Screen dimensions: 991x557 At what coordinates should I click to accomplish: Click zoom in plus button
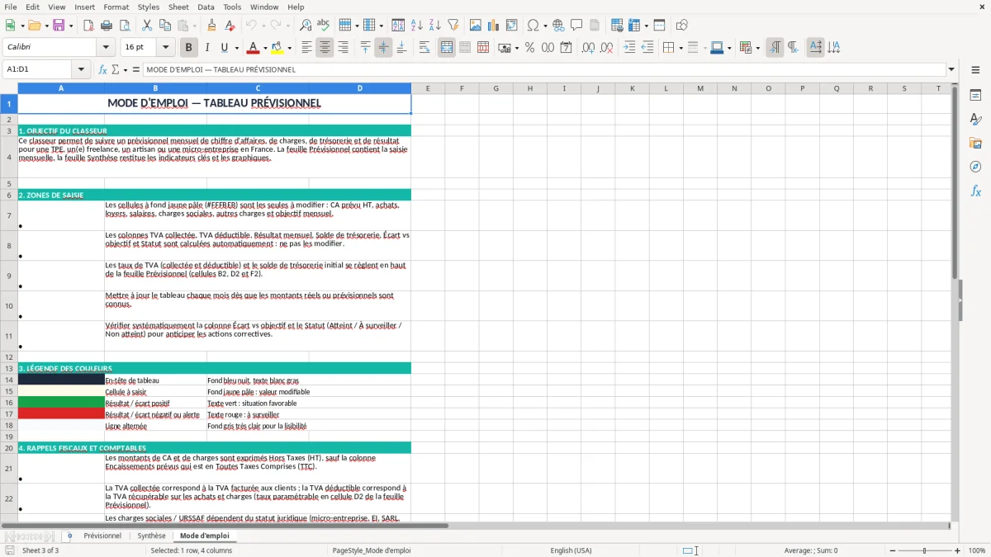pyautogui.click(x=958, y=550)
